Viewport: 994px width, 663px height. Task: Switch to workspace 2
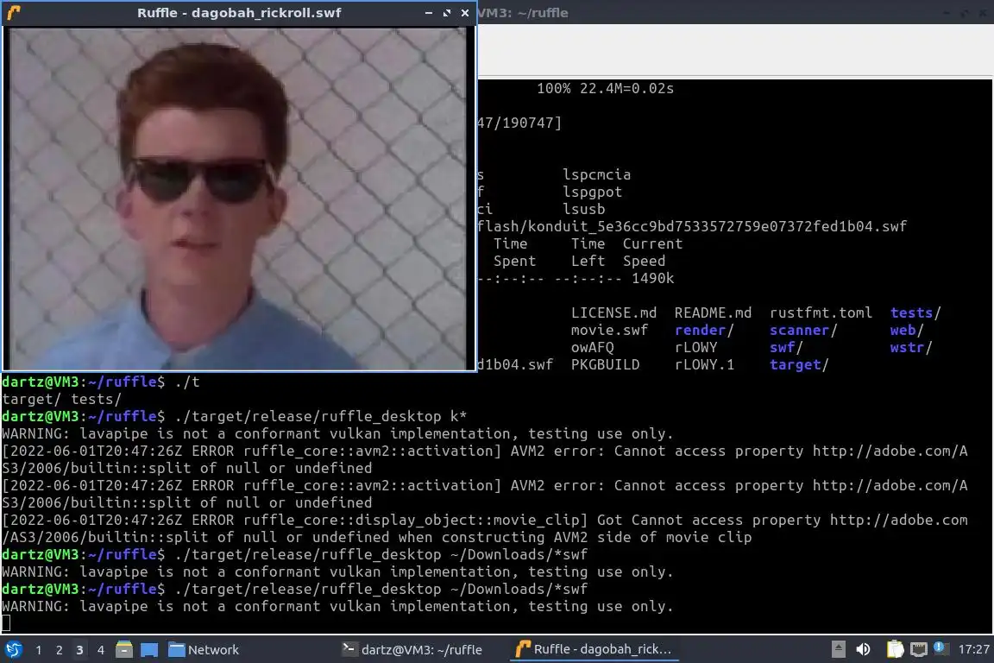pyautogui.click(x=59, y=650)
